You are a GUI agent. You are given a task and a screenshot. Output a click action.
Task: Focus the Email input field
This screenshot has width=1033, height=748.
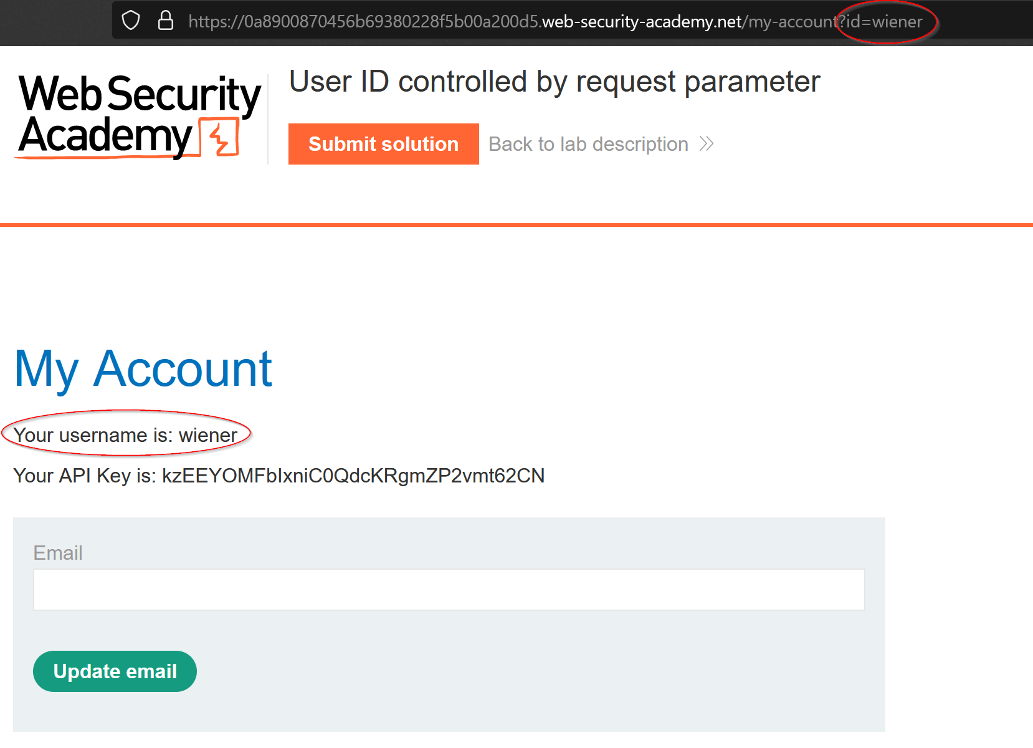[449, 590]
